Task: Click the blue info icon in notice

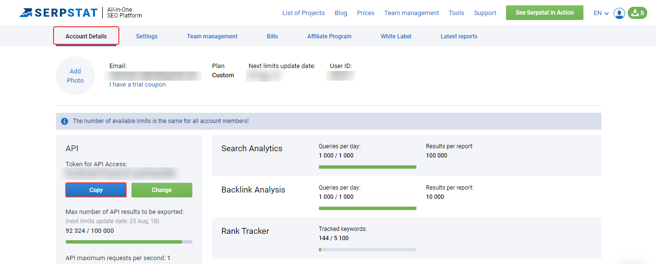Action: (x=64, y=121)
